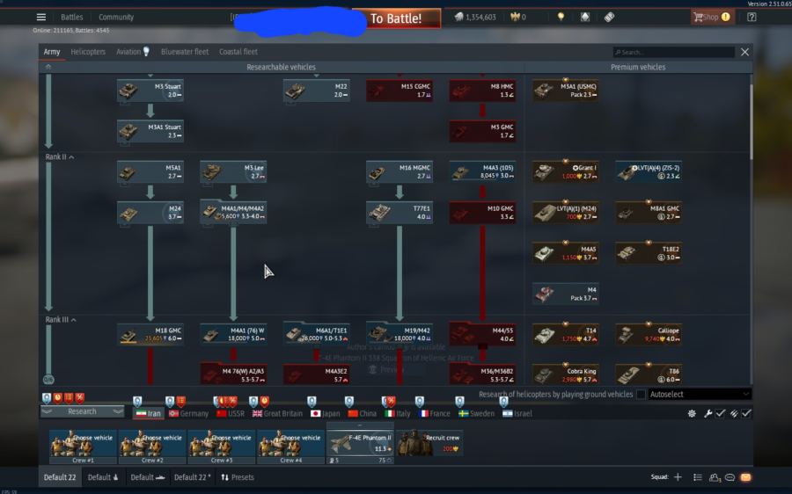Click the lightbulb icon in top bar
This screenshot has width=792, height=494.
click(561, 17)
